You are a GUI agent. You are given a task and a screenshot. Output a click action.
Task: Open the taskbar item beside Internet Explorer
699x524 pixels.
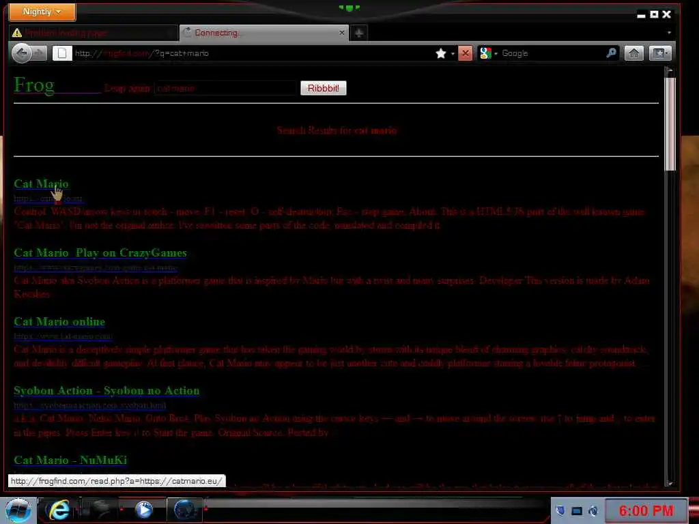pyautogui.click(x=100, y=510)
